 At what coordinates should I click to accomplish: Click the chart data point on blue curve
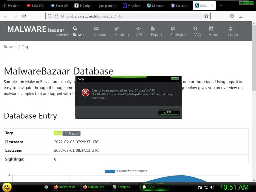pyautogui.click(x=183, y=175)
